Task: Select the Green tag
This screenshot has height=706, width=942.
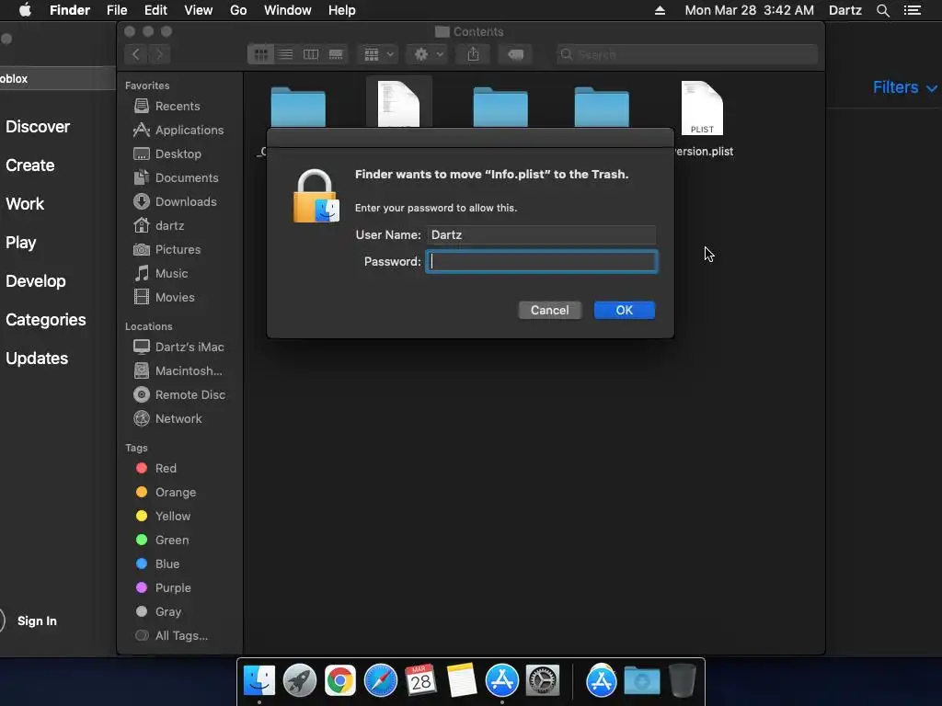Action: pyautogui.click(x=162, y=541)
